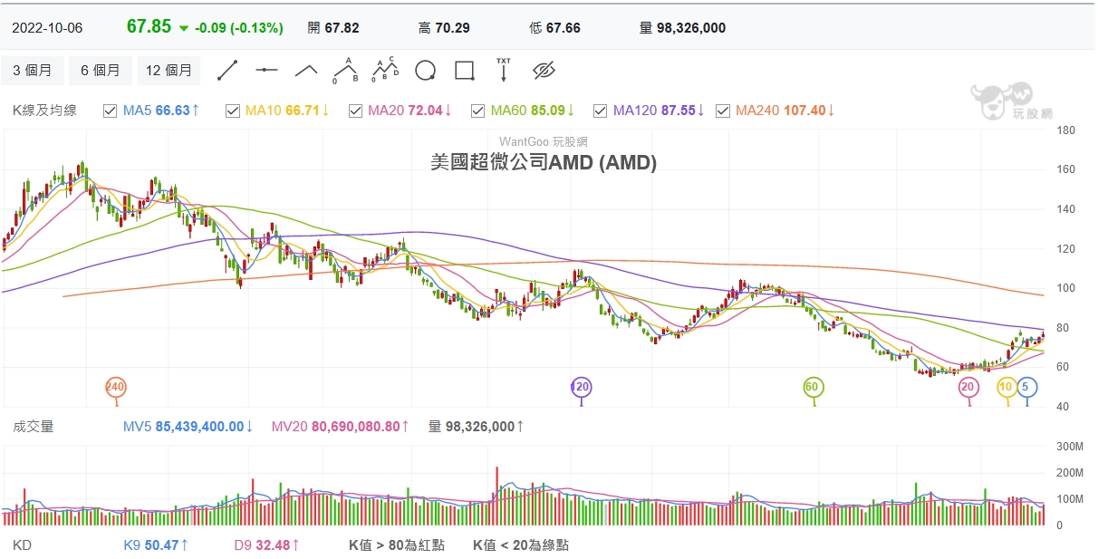
Task: Click the MA5 value 66.63
Action: pos(172,111)
